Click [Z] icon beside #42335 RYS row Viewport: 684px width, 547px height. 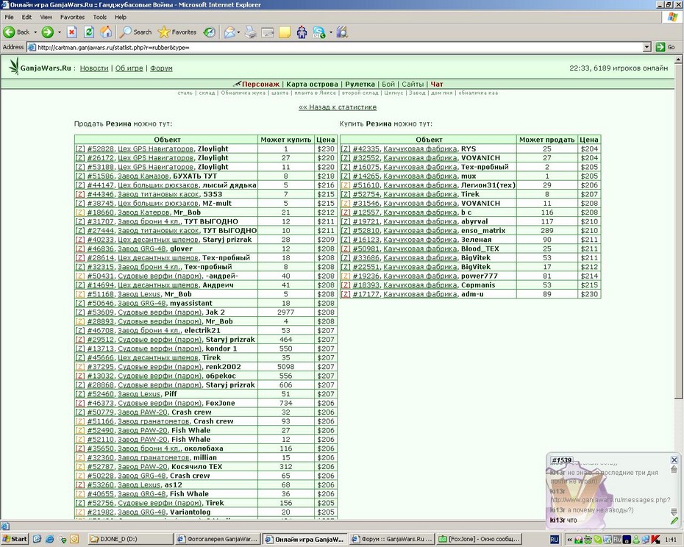[346, 149]
